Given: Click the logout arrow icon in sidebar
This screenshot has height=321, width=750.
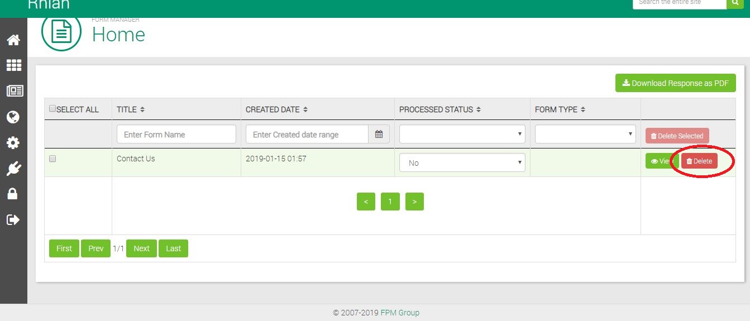Looking at the screenshot, I should [13, 219].
